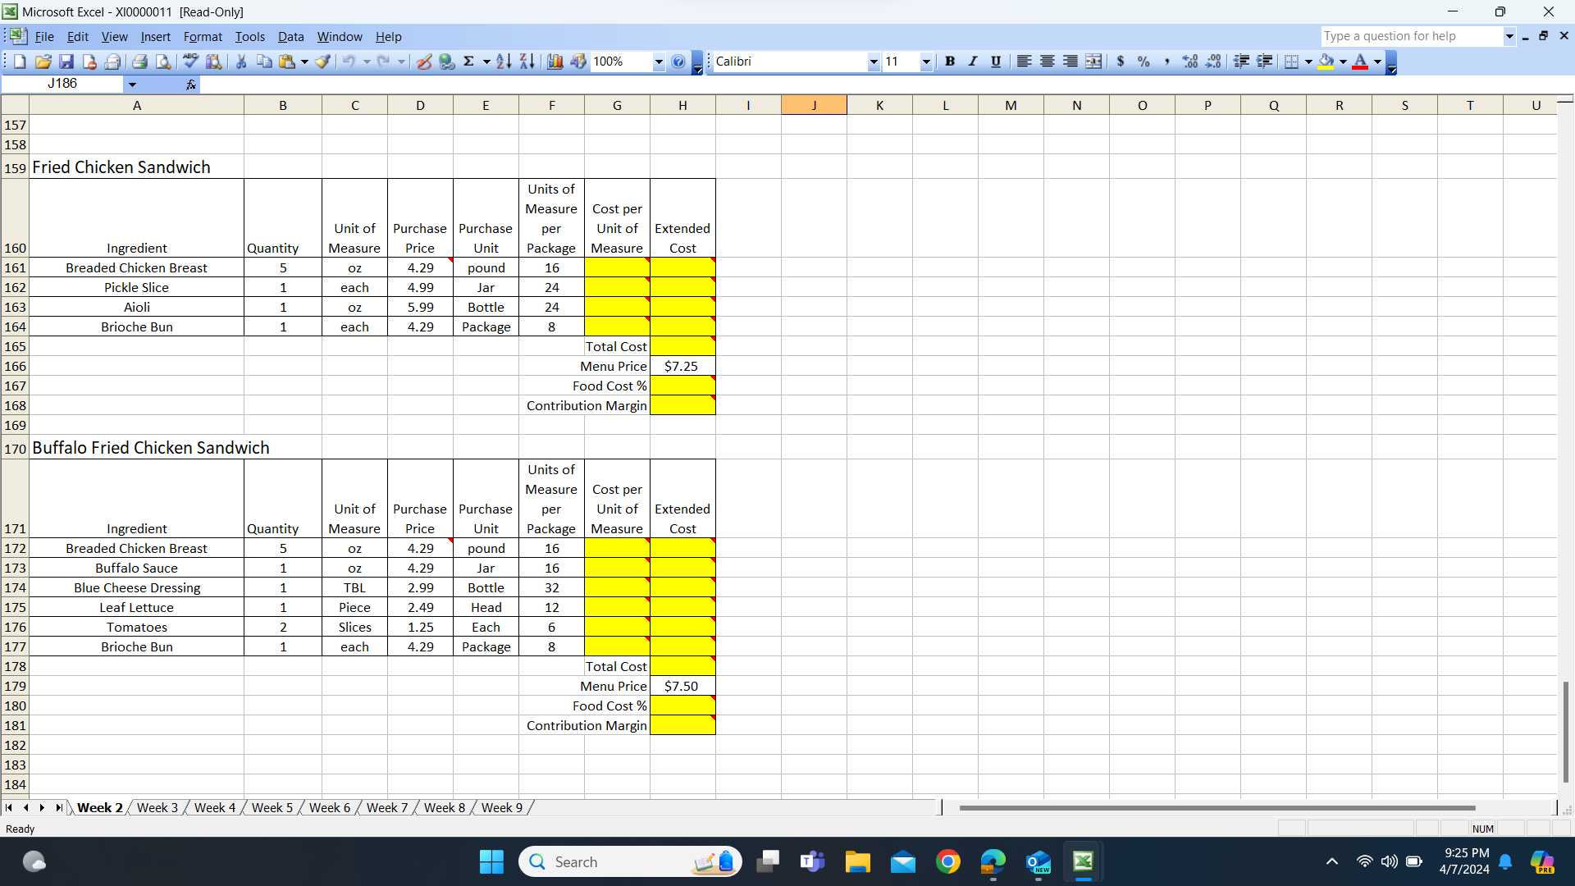Open the Data menu

(x=291, y=37)
